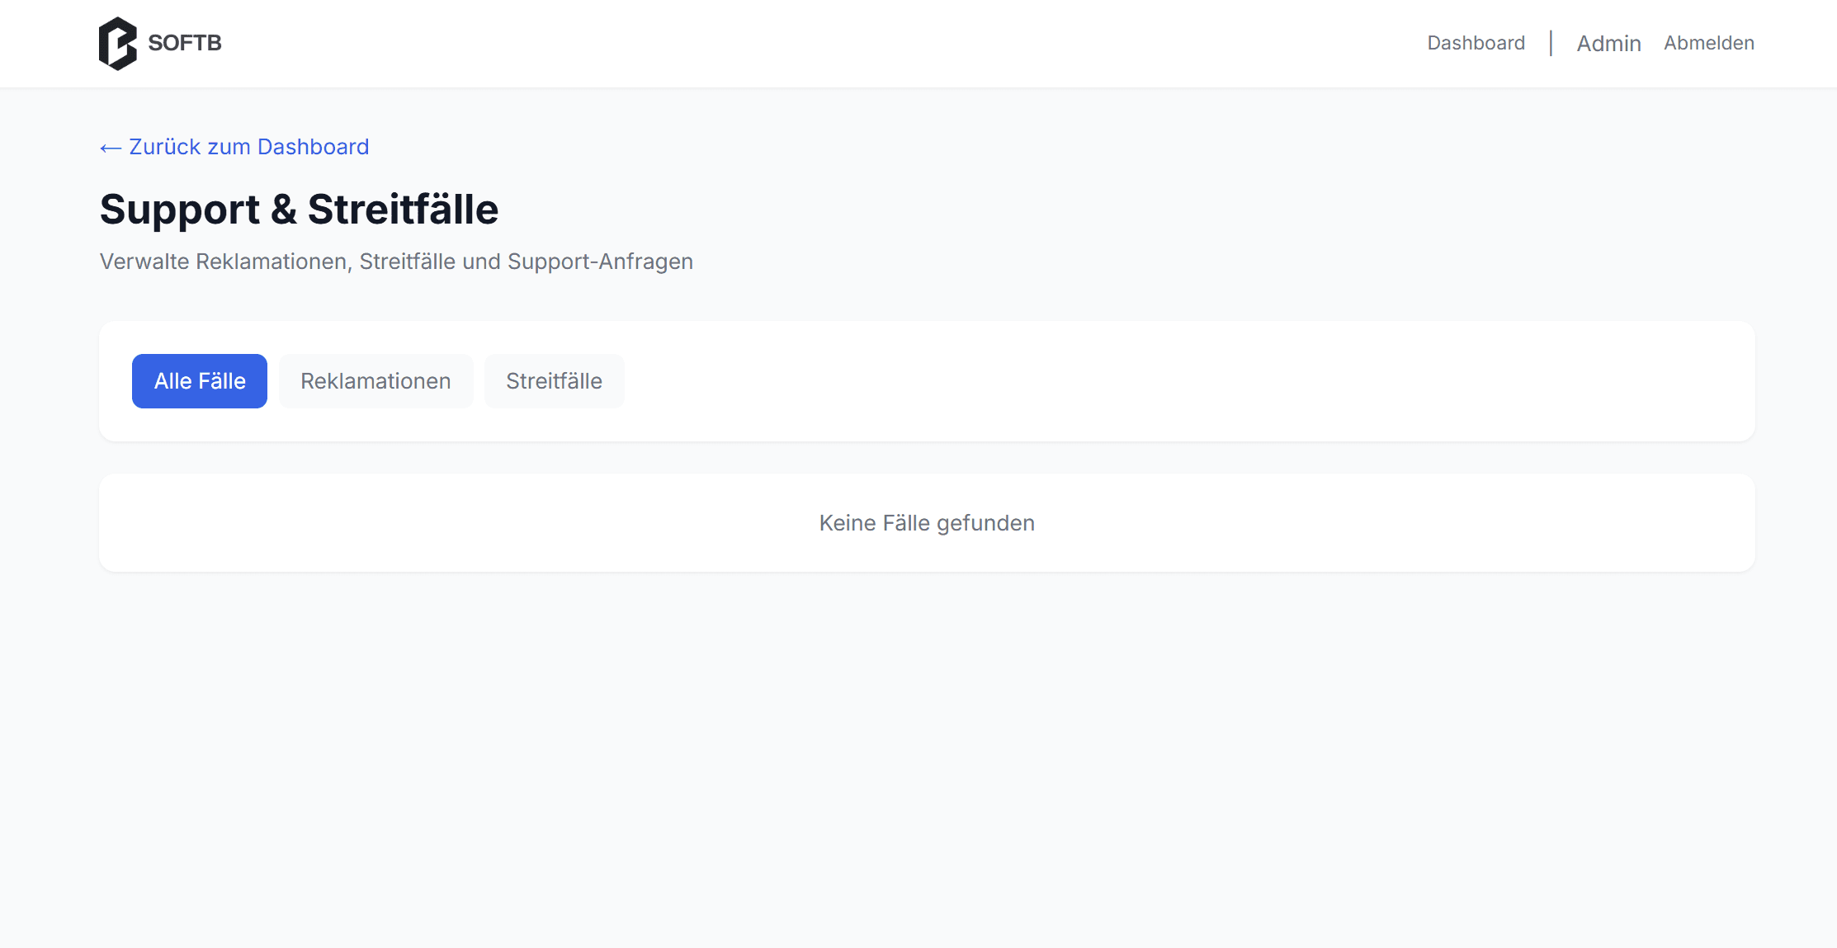Image resolution: width=1837 pixels, height=948 pixels.
Task: Select the Alle Fälle filter tab
Action: point(200,381)
